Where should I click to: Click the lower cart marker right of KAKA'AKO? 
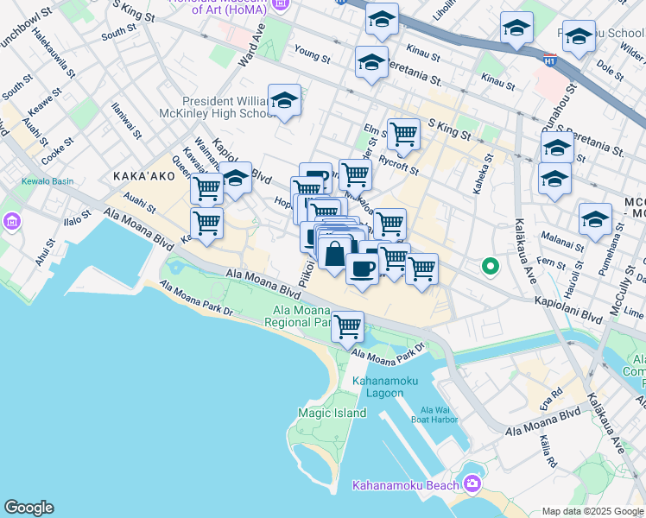click(206, 224)
